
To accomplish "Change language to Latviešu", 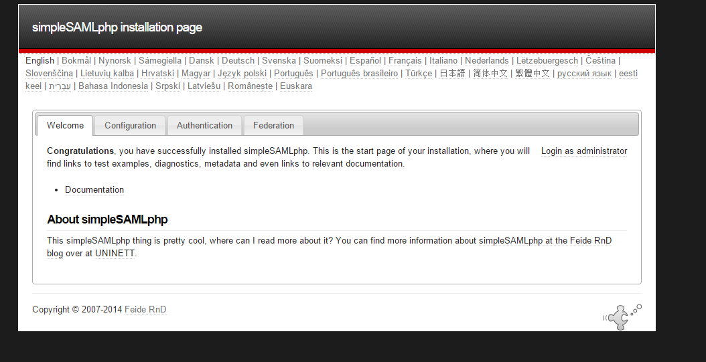I will point(204,86).
